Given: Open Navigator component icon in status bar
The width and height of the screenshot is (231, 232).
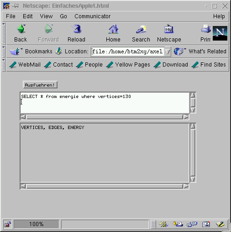Looking at the screenshot, I should (x=163, y=224).
